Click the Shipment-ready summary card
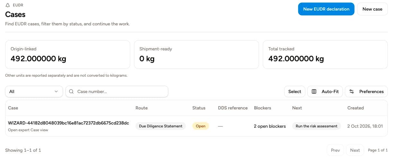 (x=196, y=55)
